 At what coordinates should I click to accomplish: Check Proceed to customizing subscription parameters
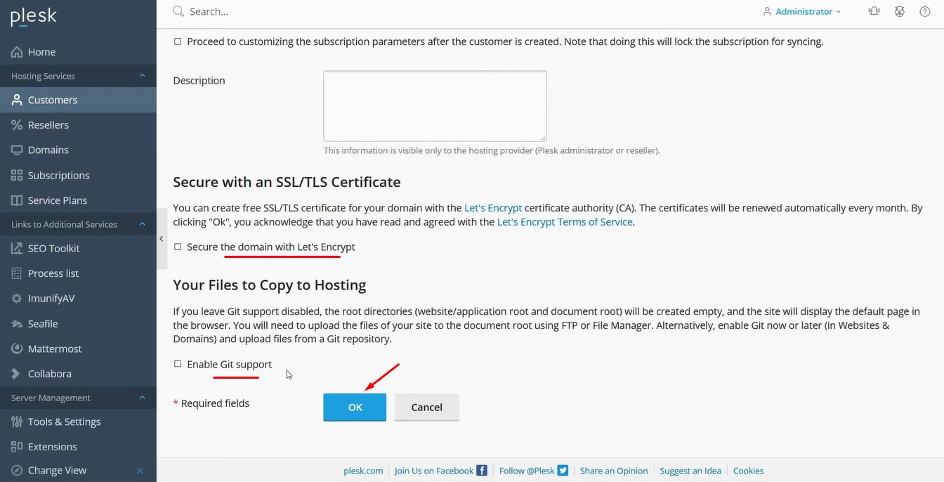coord(177,41)
